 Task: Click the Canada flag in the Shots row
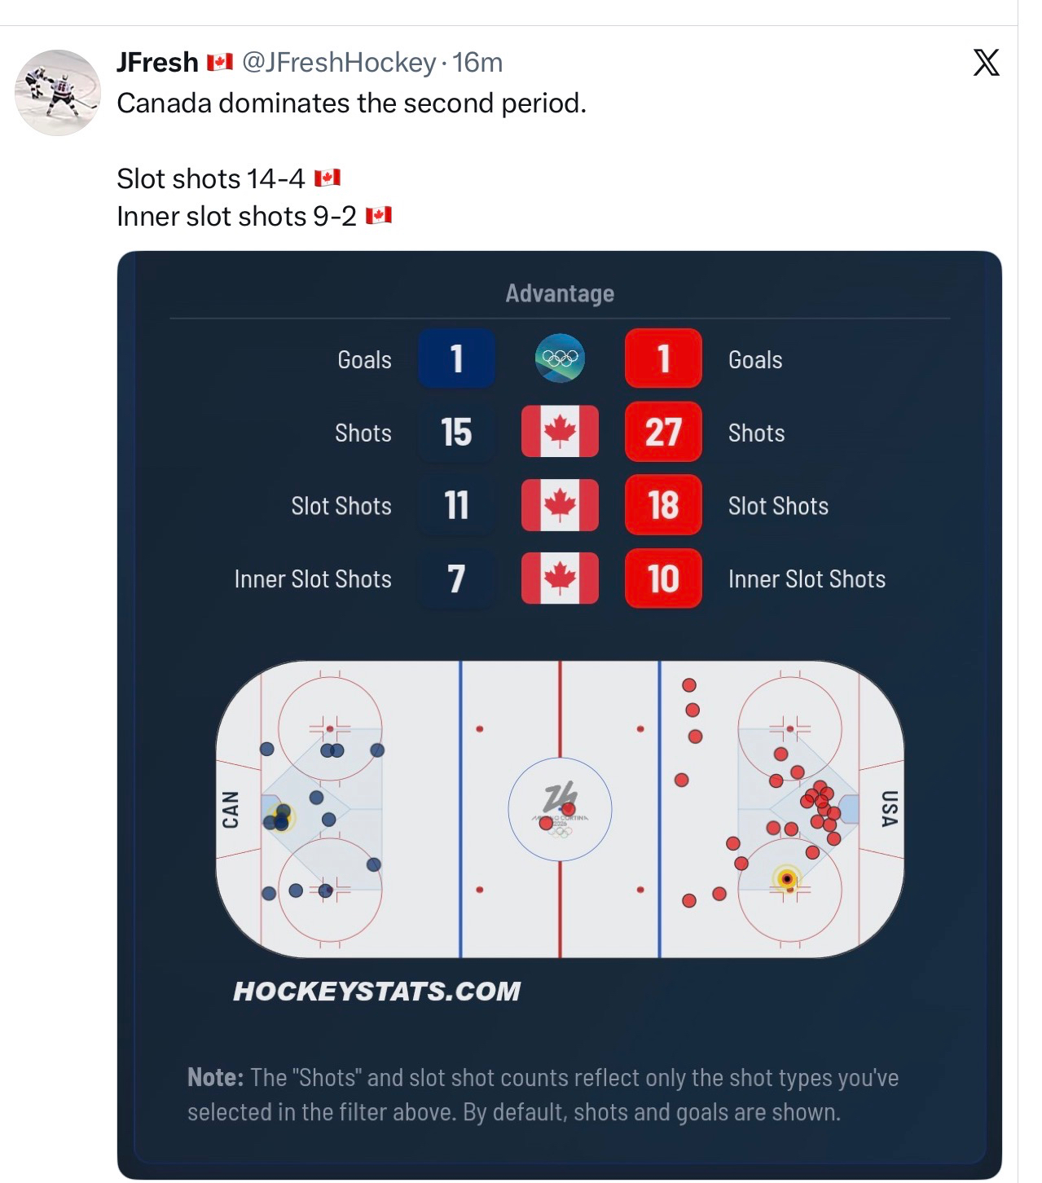pyautogui.click(x=560, y=432)
